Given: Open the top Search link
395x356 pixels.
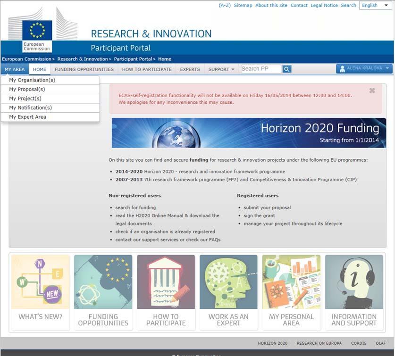Looking at the screenshot, I should coord(348,5).
